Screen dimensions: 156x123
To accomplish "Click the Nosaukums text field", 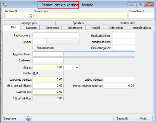I will click(x=80, y=16).
